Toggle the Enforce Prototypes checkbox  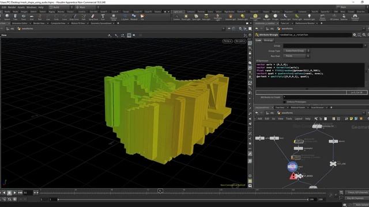pos(284,102)
